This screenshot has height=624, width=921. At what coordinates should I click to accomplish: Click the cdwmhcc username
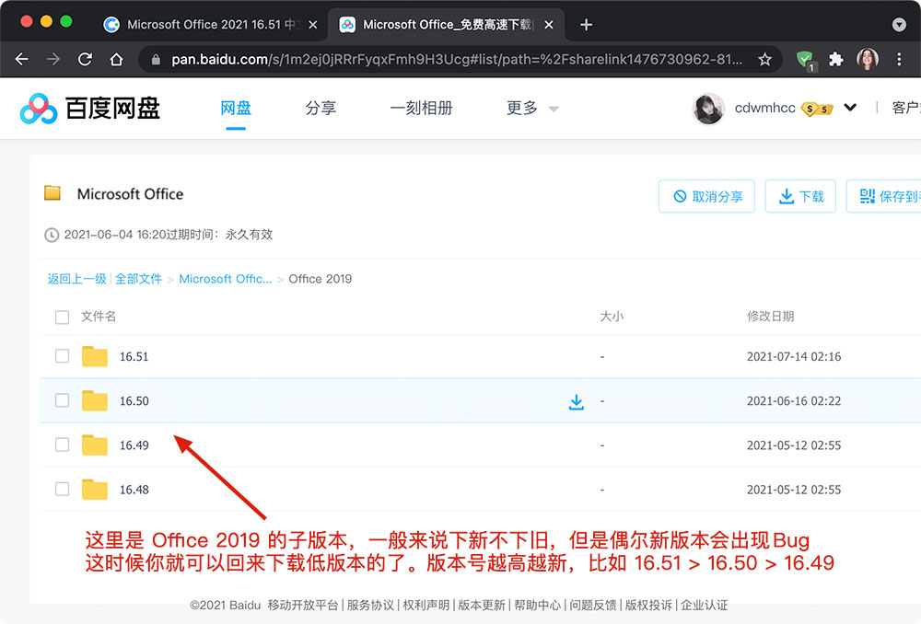(764, 108)
